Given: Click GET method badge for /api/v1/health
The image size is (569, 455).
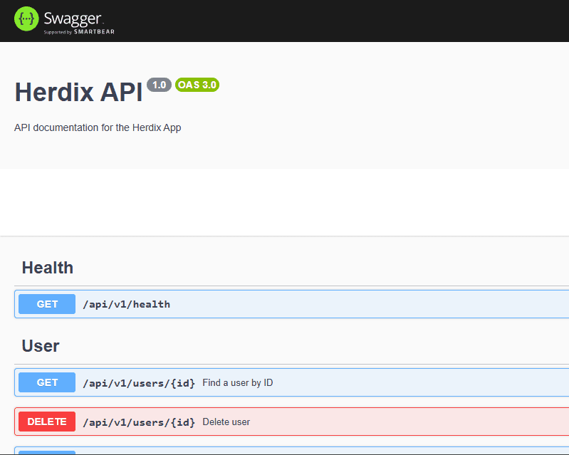Looking at the screenshot, I should point(47,304).
